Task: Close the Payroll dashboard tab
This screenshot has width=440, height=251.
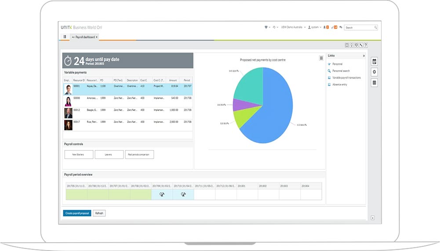Action: (x=97, y=37)
